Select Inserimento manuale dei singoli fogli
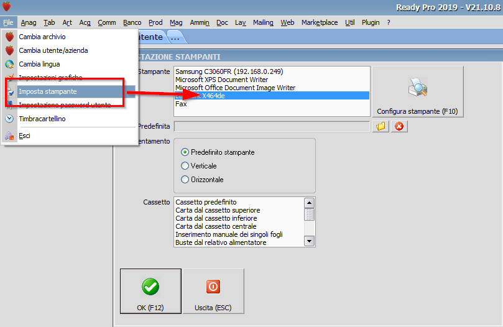503x327 pixels. (x=239, y=234)
